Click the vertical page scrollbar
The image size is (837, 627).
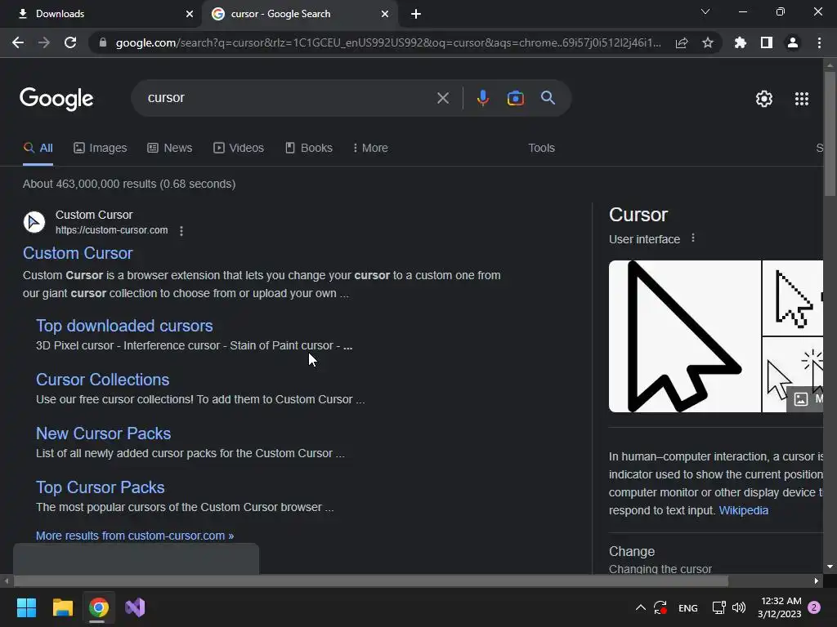830,133
